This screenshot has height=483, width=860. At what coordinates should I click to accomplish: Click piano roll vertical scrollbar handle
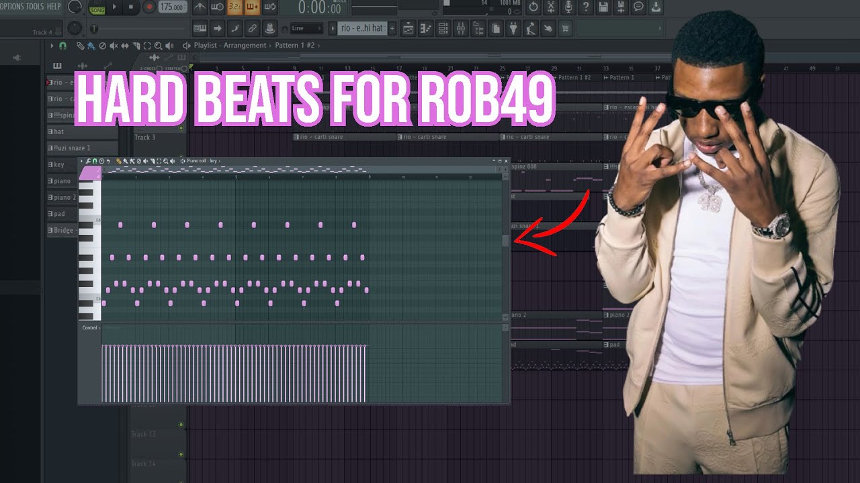[x=505, y=241]
